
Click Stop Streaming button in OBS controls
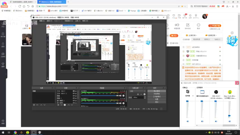(x=157, y=91)
